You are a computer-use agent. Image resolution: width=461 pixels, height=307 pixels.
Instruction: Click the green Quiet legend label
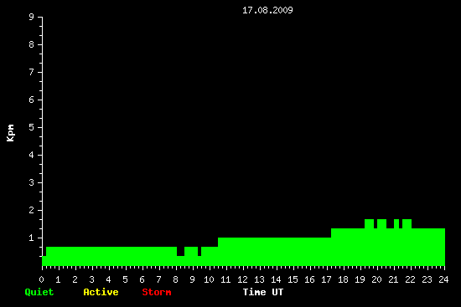tap(39, 292)
